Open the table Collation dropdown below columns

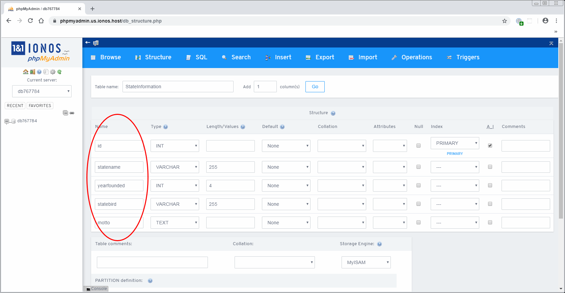(x=275, y=262)
